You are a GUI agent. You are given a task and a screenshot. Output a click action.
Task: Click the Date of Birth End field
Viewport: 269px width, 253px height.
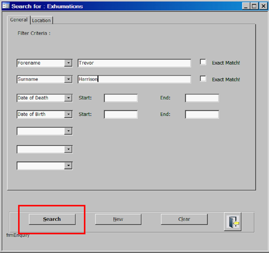click(202, 114)
